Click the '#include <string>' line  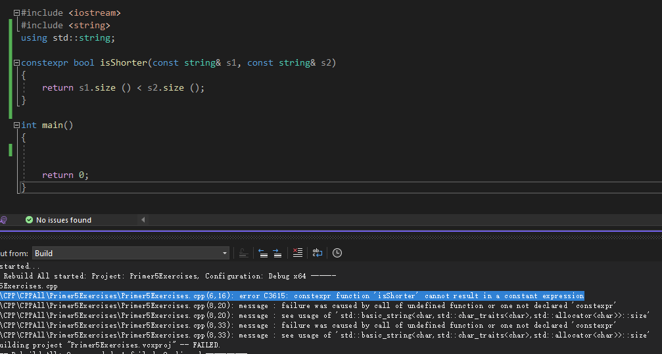click(66, 26)
